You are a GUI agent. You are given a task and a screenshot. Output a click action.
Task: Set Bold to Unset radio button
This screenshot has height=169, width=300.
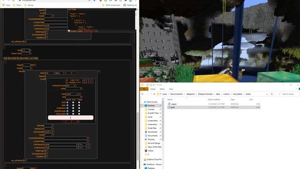(x=67, y=102)
